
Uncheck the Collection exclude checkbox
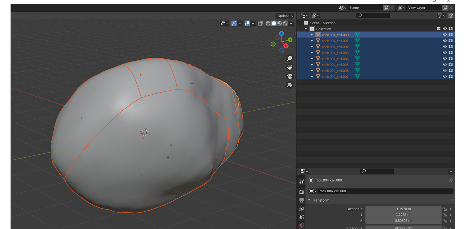tap(439, 29)
